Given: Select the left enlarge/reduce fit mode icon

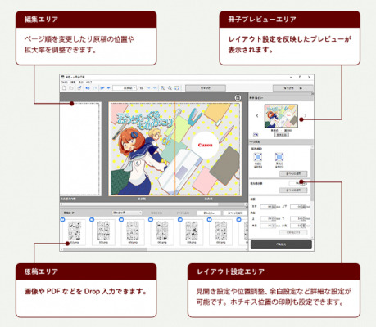Looking at the screenshot, I should click(x=258, y=157).
